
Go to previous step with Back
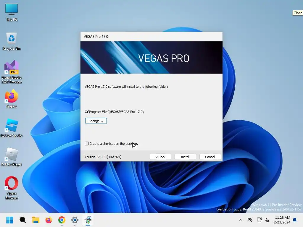pos(160,157)
